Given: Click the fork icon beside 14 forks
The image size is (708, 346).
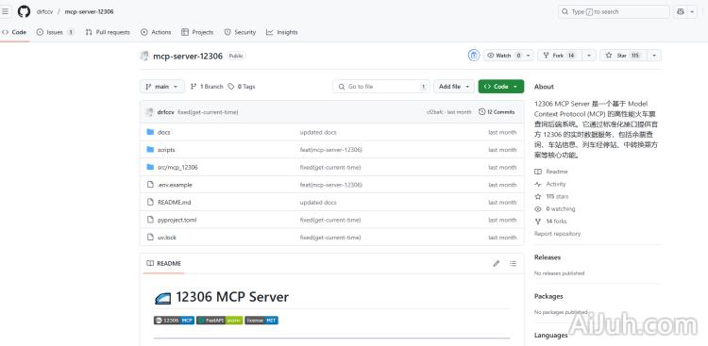Looking at the screenshot, I should (538, 221).
